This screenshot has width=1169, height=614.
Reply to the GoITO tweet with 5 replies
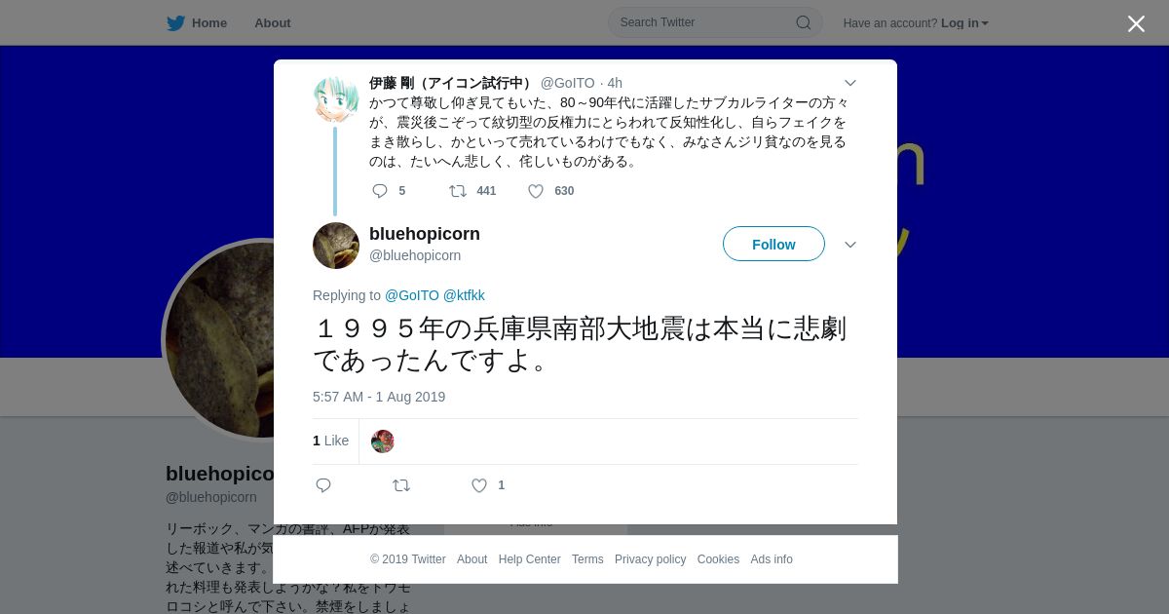click(380, 191)
